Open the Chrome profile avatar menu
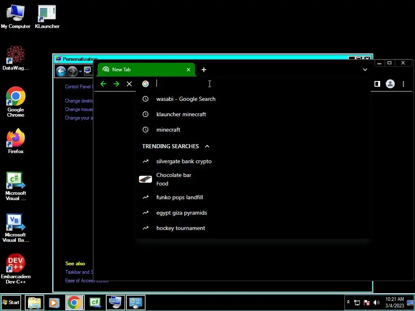The image size is (415, 311). click(390, 84)
